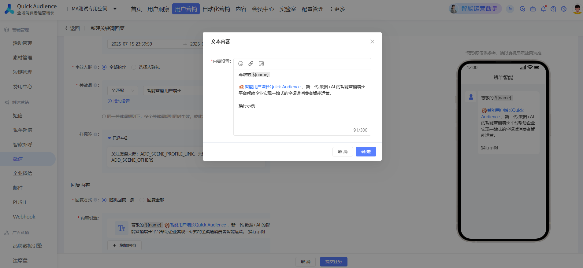Click the briefcase icon in top bar

(x=533, y=9)
